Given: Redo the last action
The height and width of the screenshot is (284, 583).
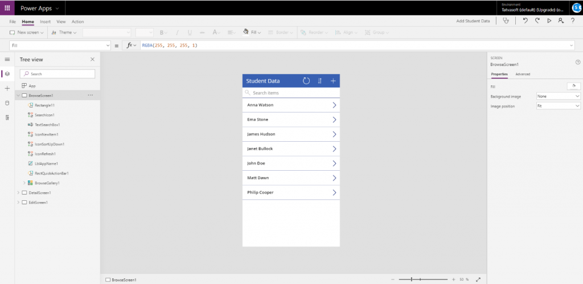Looking at the screenshot, I should coord(537,21).
